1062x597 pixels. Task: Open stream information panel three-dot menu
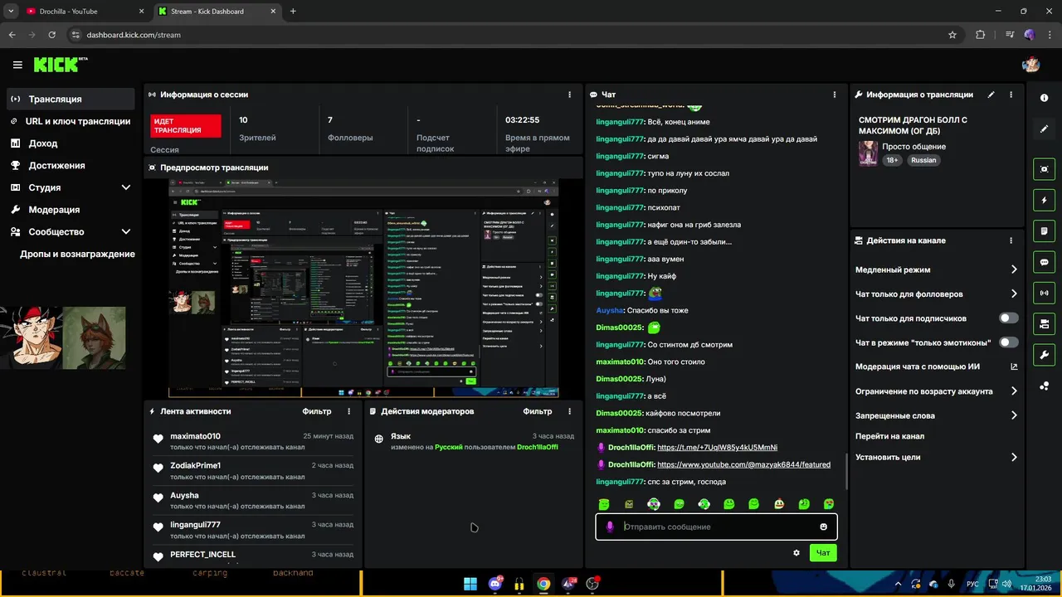click(x=1011, y=95)
